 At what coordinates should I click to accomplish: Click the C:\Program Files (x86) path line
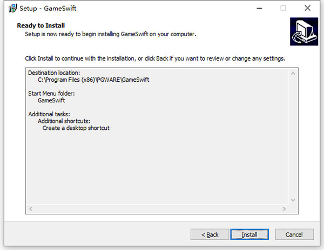pos(93,80)
